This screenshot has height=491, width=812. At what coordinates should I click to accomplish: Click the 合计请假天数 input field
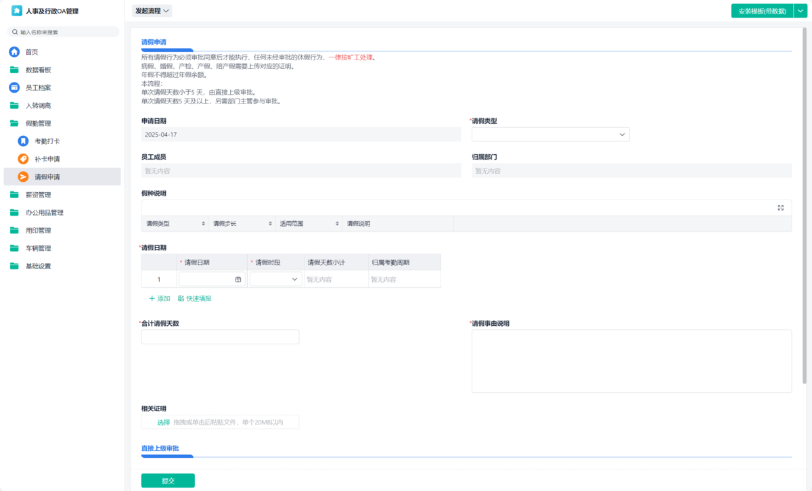(220, 337)
